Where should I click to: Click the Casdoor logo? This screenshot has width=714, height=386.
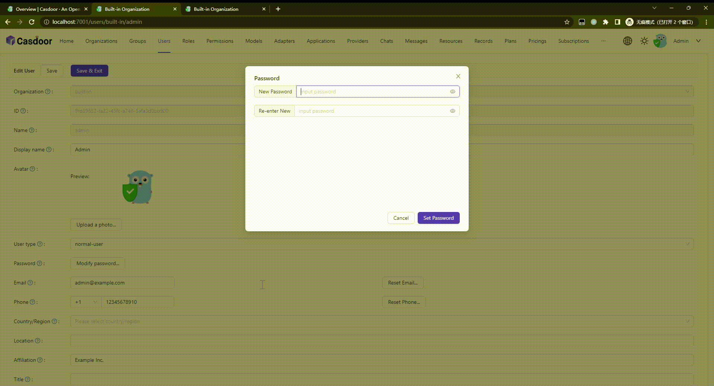click(29, 41)
